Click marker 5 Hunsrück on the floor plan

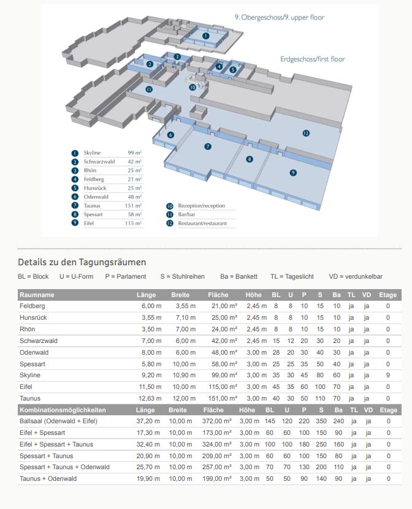click(x=232, y=69)
